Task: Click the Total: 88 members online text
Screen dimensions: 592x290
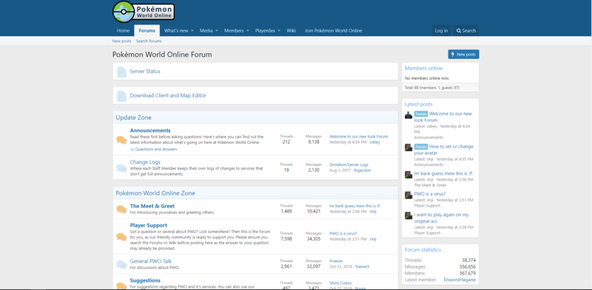Action: [432, 88]
